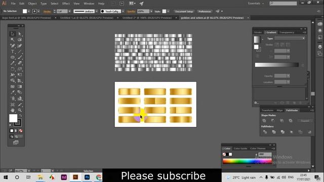Select the Pen tool
Image resolution: width=324 pixels, height=182 pixels.
pos(13,45)
